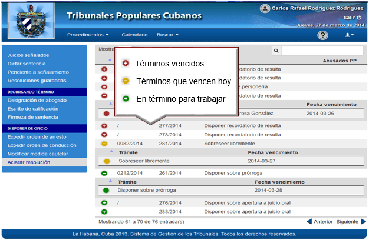
Task: Click the search magnifier icon
Action: pyautogui.click(x=276, y=52)
